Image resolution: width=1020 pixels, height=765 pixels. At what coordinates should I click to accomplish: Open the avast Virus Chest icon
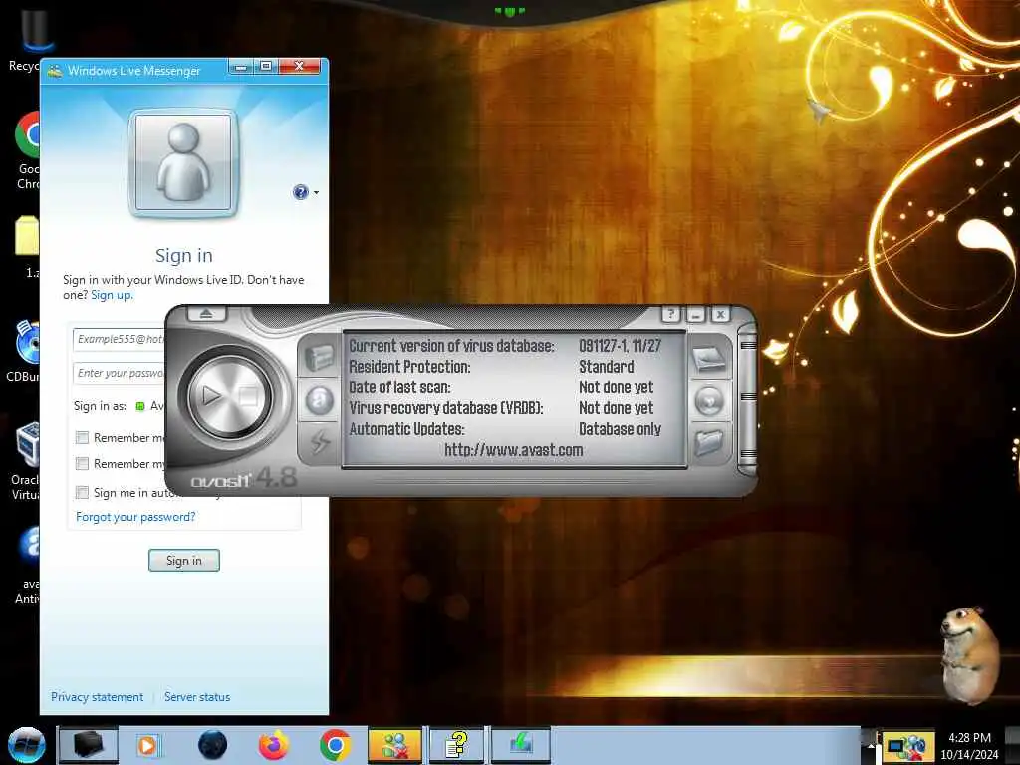pos(319,357)
